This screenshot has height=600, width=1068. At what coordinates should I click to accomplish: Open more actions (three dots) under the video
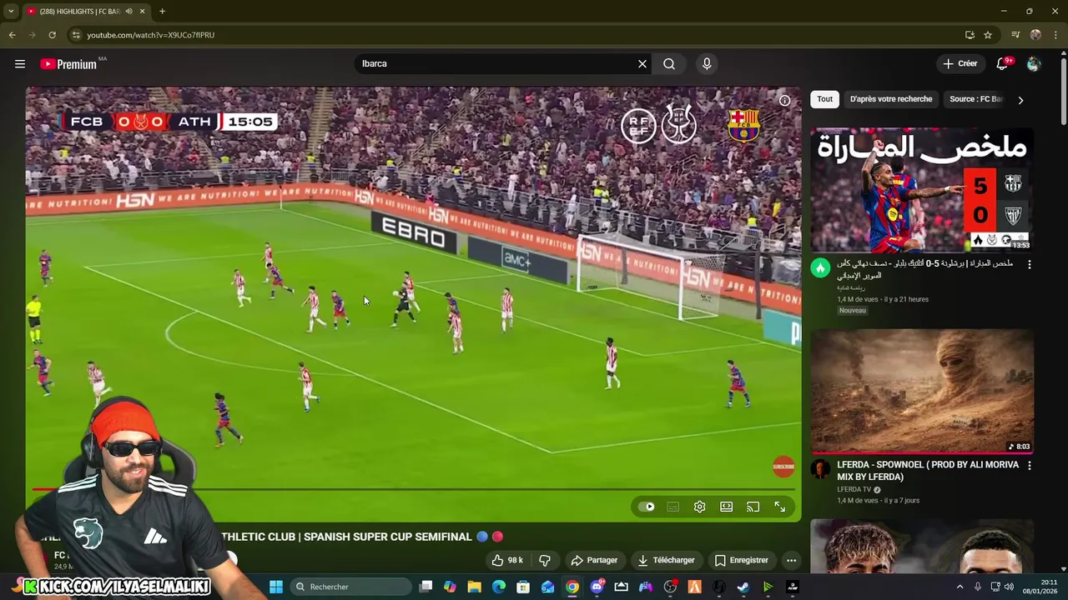pos(791,560)
